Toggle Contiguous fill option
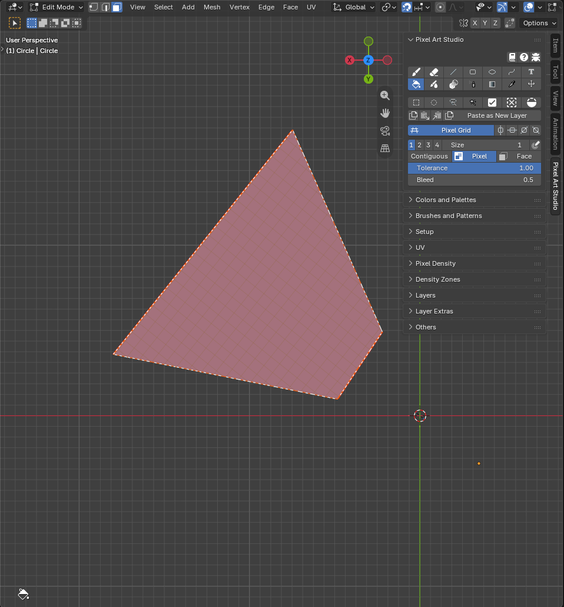 (429, 156)
